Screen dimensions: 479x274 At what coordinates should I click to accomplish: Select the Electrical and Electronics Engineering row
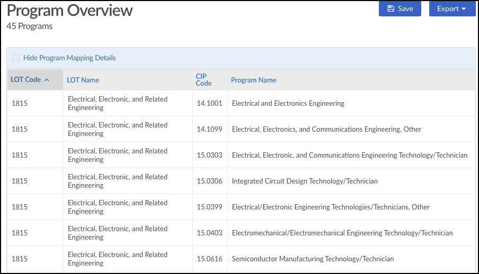tap(241, 103)
